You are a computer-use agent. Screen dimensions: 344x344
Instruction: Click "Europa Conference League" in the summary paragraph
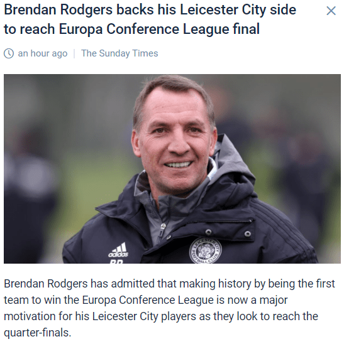pyautogui.click(x=148, y=300)
